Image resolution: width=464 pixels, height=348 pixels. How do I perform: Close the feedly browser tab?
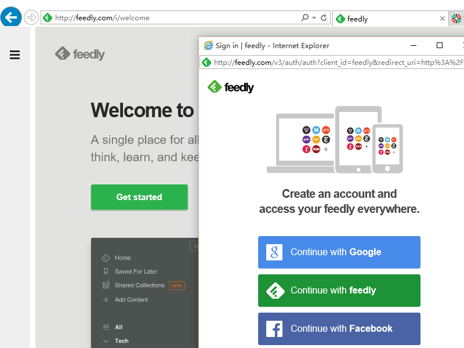[443, 19]
